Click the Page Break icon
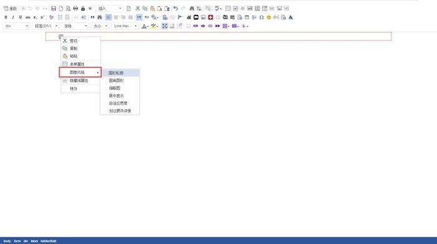Image resolution: width=437 pixels, height=244 pixels. (x=276, y=17)
